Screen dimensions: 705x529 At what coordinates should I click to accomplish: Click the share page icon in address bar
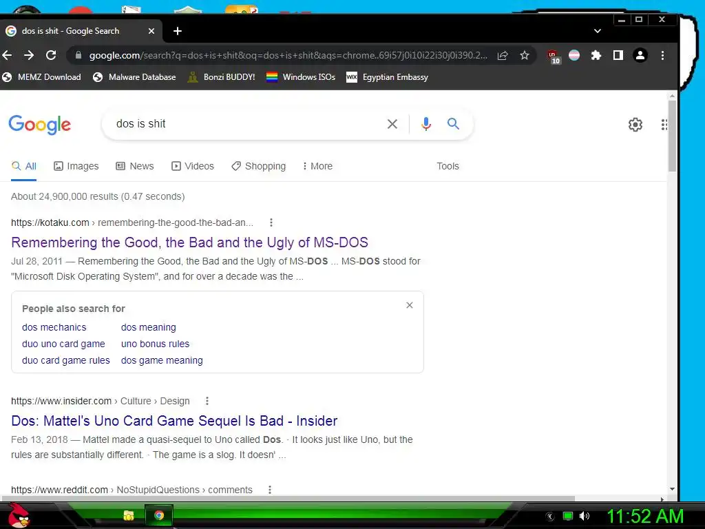503,55
